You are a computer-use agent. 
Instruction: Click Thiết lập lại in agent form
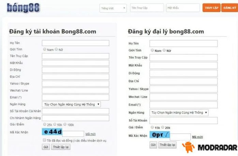[167, 145]
